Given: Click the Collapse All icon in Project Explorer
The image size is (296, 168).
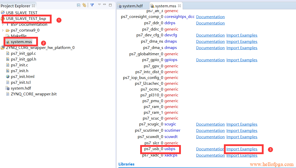Looking at the screenshot, I should (79, 5).
